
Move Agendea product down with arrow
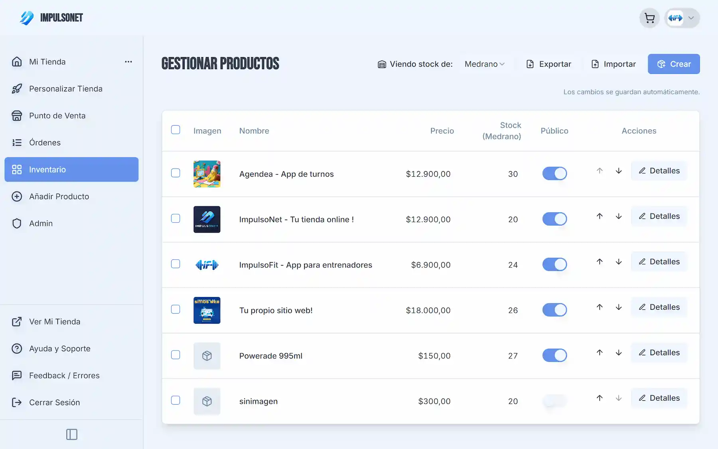pyautogui.click(x=619, y=171)
